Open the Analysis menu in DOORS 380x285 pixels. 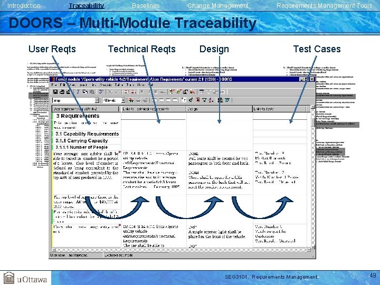pyautogui.click(x=106, y=85)
